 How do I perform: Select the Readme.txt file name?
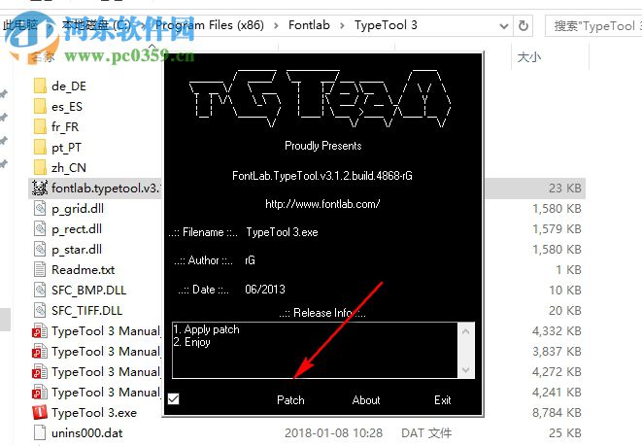click(x=84, y=269)
